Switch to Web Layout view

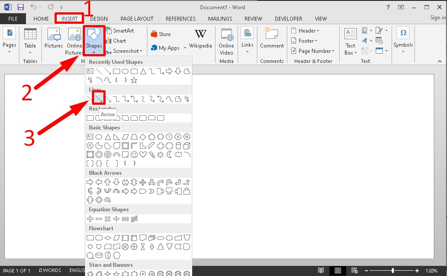(354, 270)
